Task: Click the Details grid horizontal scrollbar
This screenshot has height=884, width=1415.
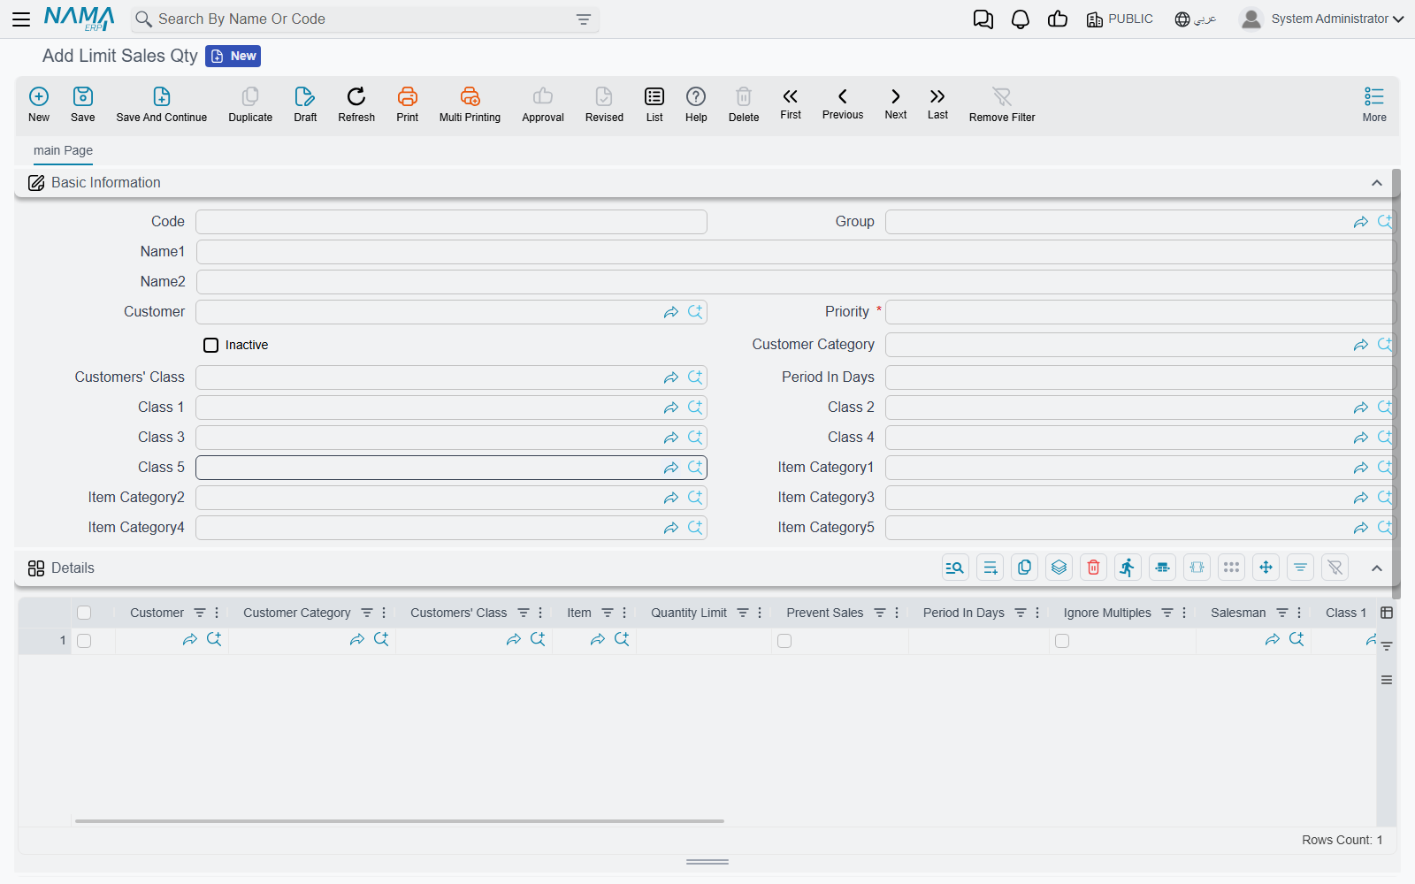Action: pyautogui.click(x=400, y=821)
